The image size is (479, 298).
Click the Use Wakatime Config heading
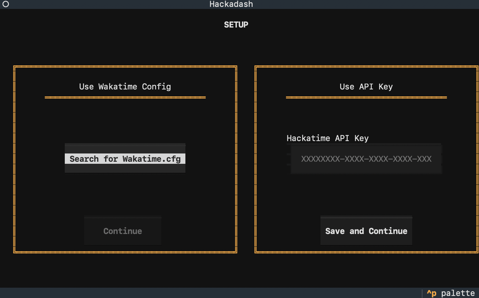tap(125, 86)
